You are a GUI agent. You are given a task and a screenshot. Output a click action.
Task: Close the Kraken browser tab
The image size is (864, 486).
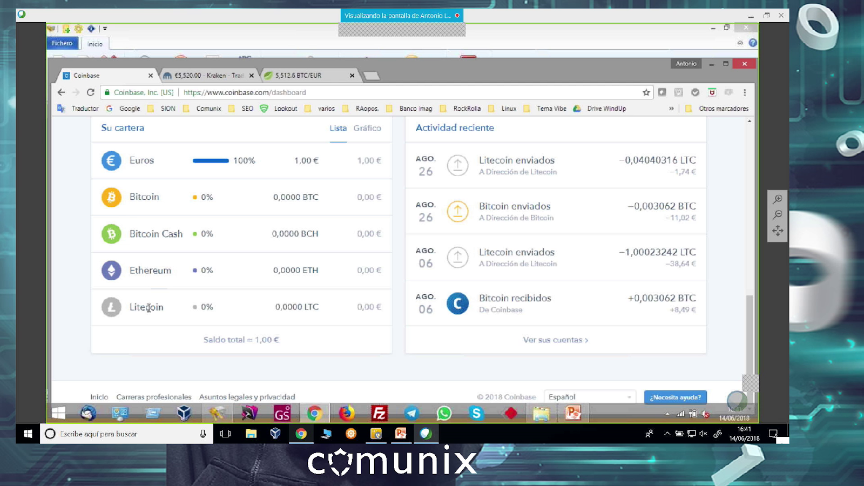[251, 76]
